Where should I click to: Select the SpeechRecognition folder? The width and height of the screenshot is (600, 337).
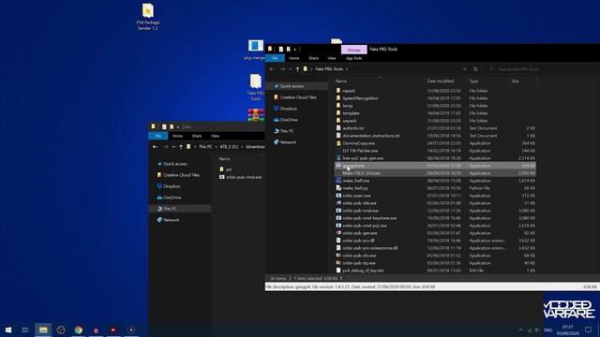point(360,98)
